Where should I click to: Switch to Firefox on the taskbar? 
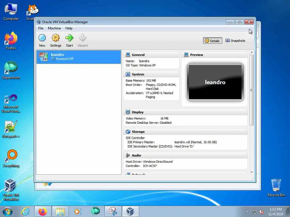[x=43, y=211]
